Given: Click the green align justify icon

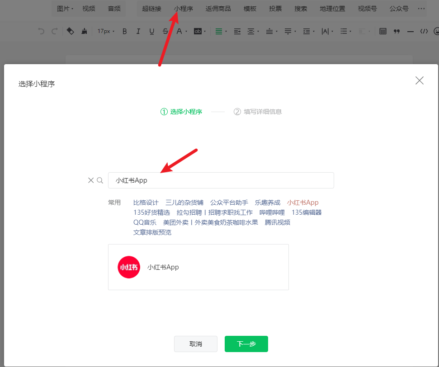Looking at the screenshot, I should [219, 31].
